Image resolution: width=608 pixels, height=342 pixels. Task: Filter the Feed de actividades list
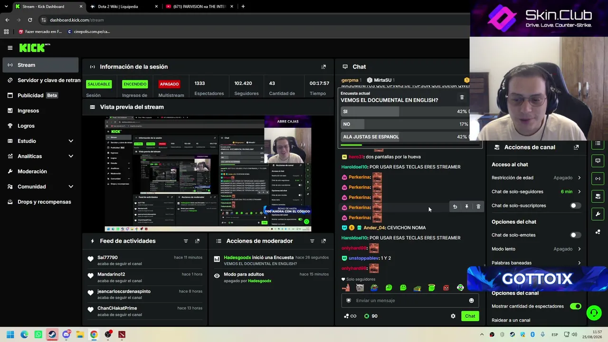[x=186, y=241]
